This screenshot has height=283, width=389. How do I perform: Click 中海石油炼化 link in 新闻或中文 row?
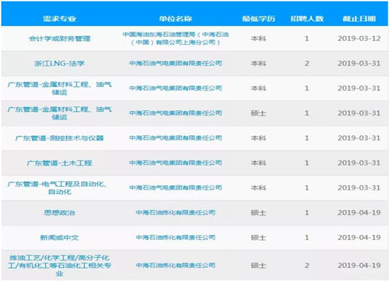coord(175,237)
